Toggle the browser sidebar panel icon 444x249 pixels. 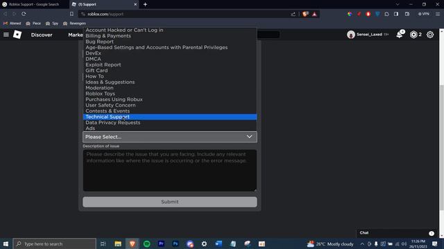pos(396,14)
